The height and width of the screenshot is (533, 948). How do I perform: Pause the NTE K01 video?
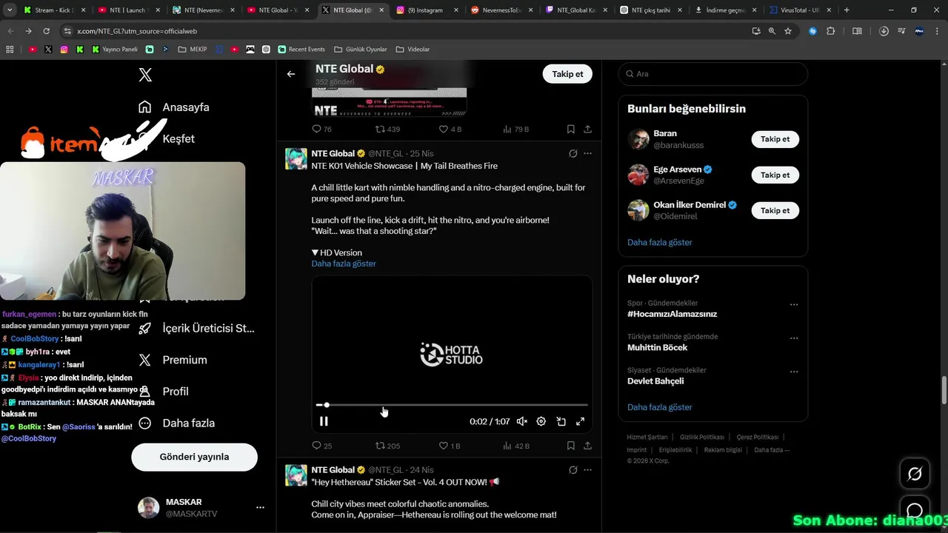[324, 421]
